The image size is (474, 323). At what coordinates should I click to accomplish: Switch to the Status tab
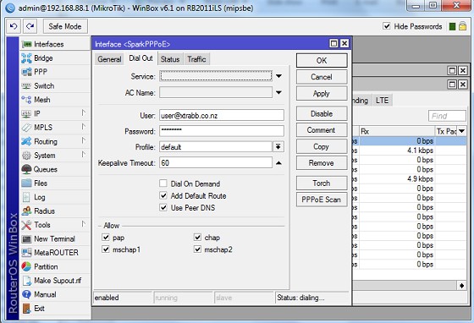pos(170,59)
